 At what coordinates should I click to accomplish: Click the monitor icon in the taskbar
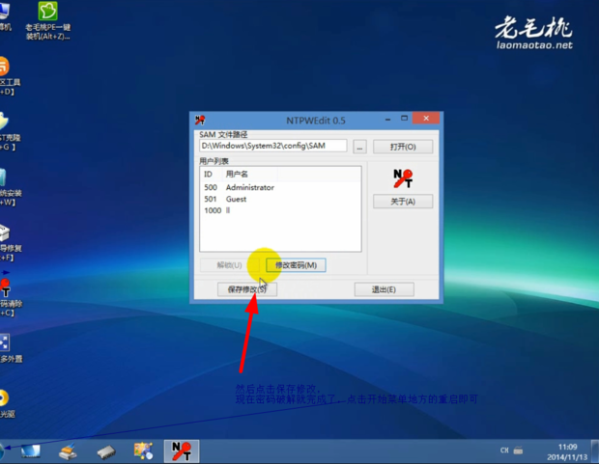(31, 451)
